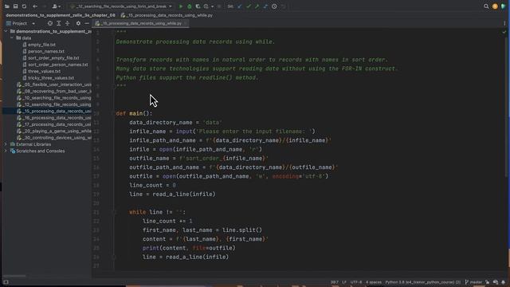Select empty_file.txt in project tree
Image resolution: width=510 pixels, height=287 pixels.
(41, 45)
